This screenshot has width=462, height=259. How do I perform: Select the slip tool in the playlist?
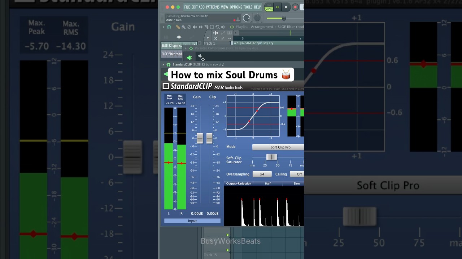point(201,27)
